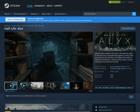Viewport: 140px width, 112px height.
Task: Open the SUPPORT menu item
Action: point(58,6)
